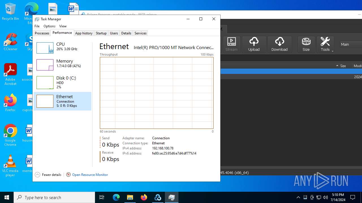Image resolution: width=362 pixels, height=203 pixels.
Task: Open Edge from the taskbar
Action: [x=116, y=197]
